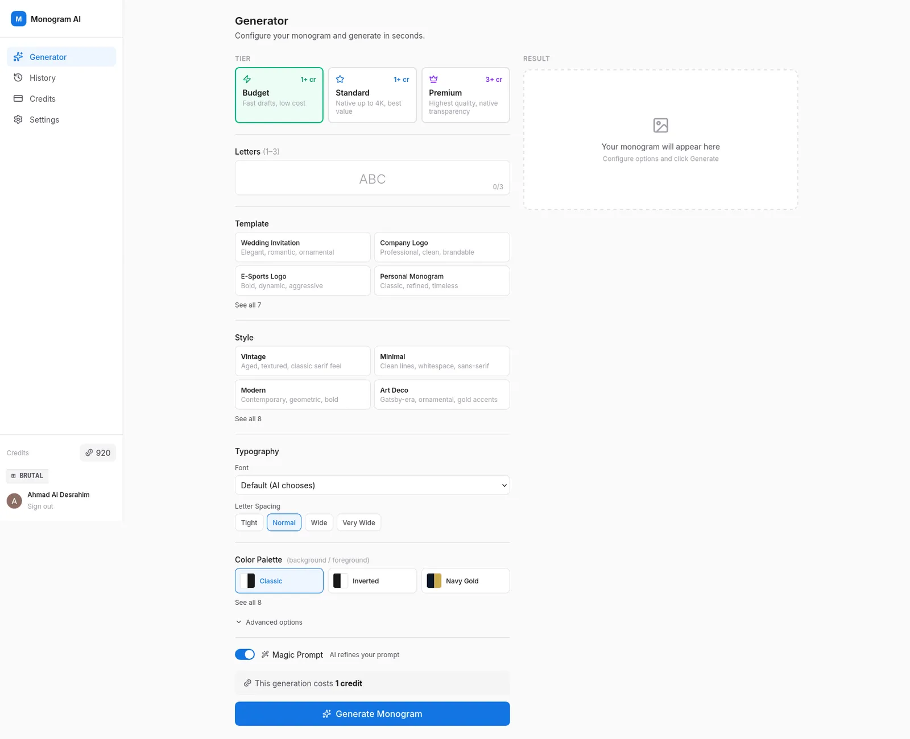
Task: Click the 920 credits balance badge
Action: (98, 453)
